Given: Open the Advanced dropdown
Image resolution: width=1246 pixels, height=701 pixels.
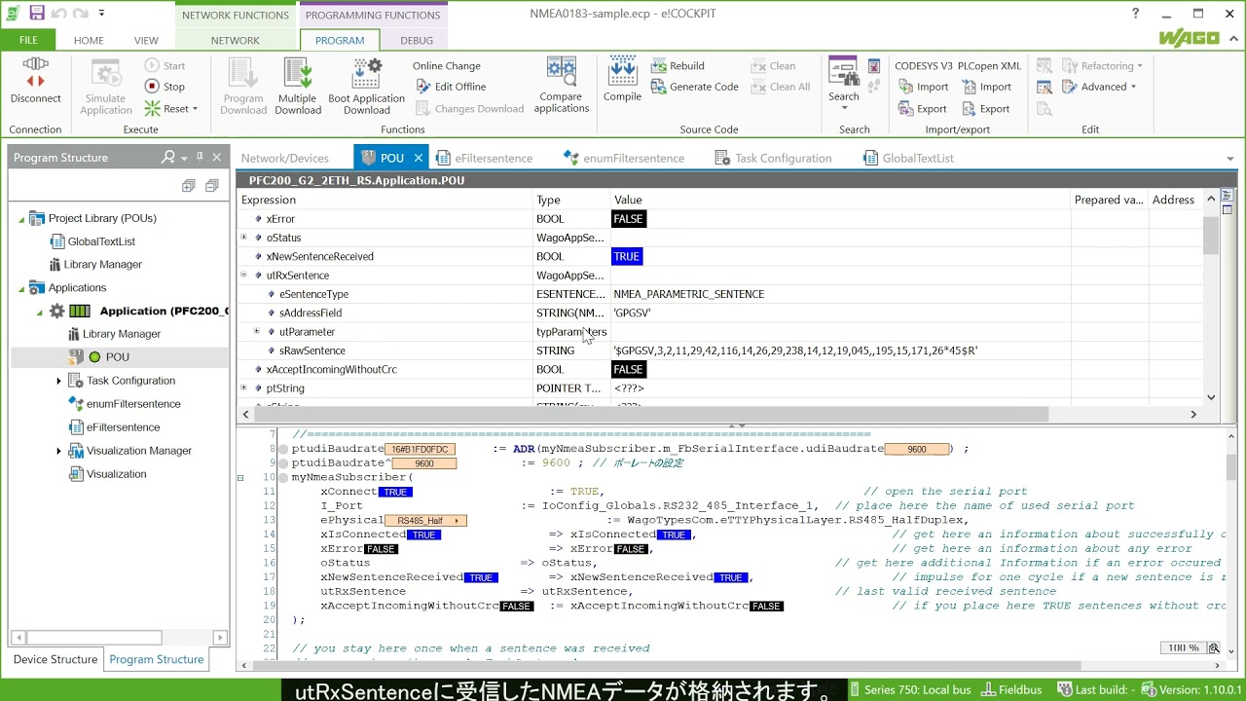Looking at the screenshot, I should (x=1098, y=87).
